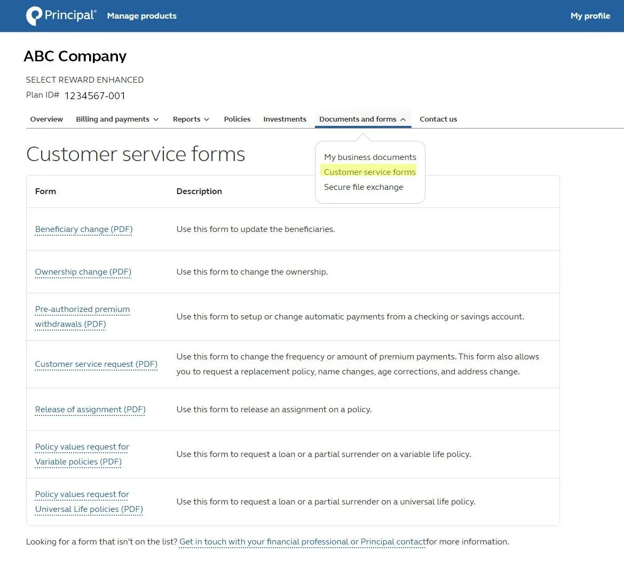The width and height of the screenshot is (624, 561).
Task: Click the Customer service forms page heading
Action: [x=136, y=154]
